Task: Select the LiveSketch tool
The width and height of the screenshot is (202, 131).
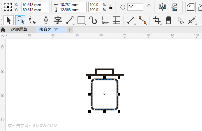Action: tap(105, 20)
